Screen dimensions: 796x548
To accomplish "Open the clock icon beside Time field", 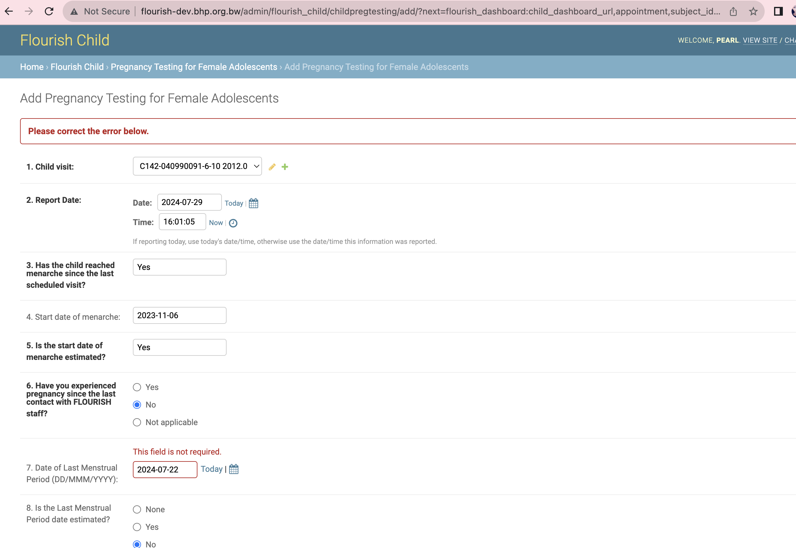I will point(233,223).
